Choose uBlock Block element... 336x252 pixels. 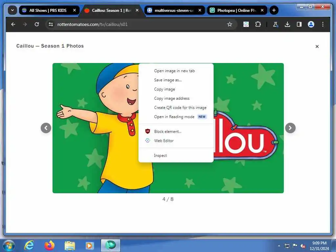176,132
